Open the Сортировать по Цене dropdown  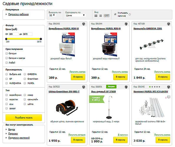(75, 15)
